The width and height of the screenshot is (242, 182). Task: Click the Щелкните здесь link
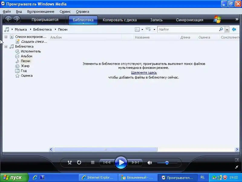(144, 72)
